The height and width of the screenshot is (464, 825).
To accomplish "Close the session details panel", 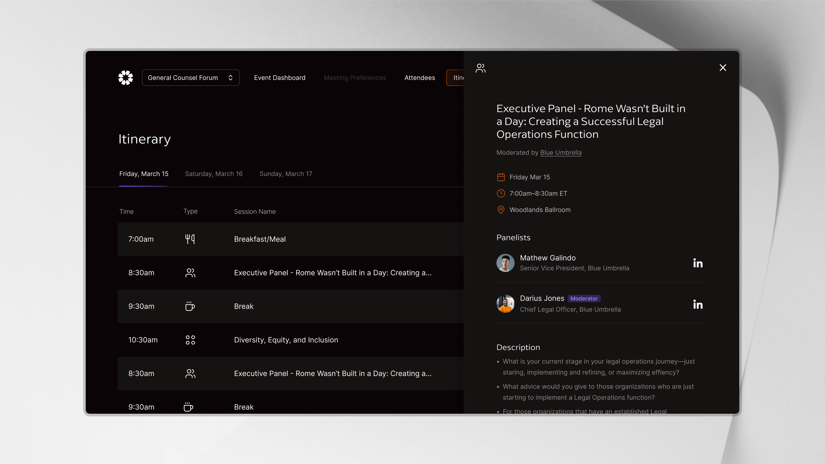I will point(723,68).
